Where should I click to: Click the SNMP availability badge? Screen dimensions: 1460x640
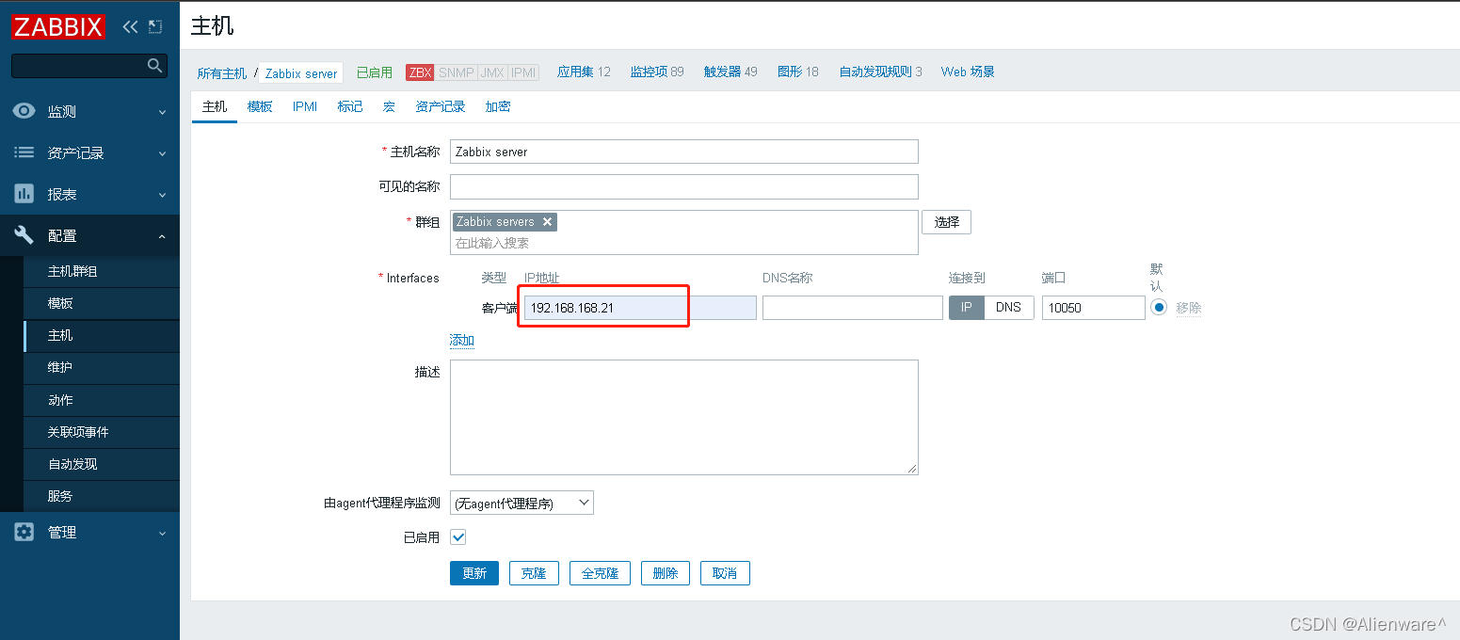click(x=456, y=72)
